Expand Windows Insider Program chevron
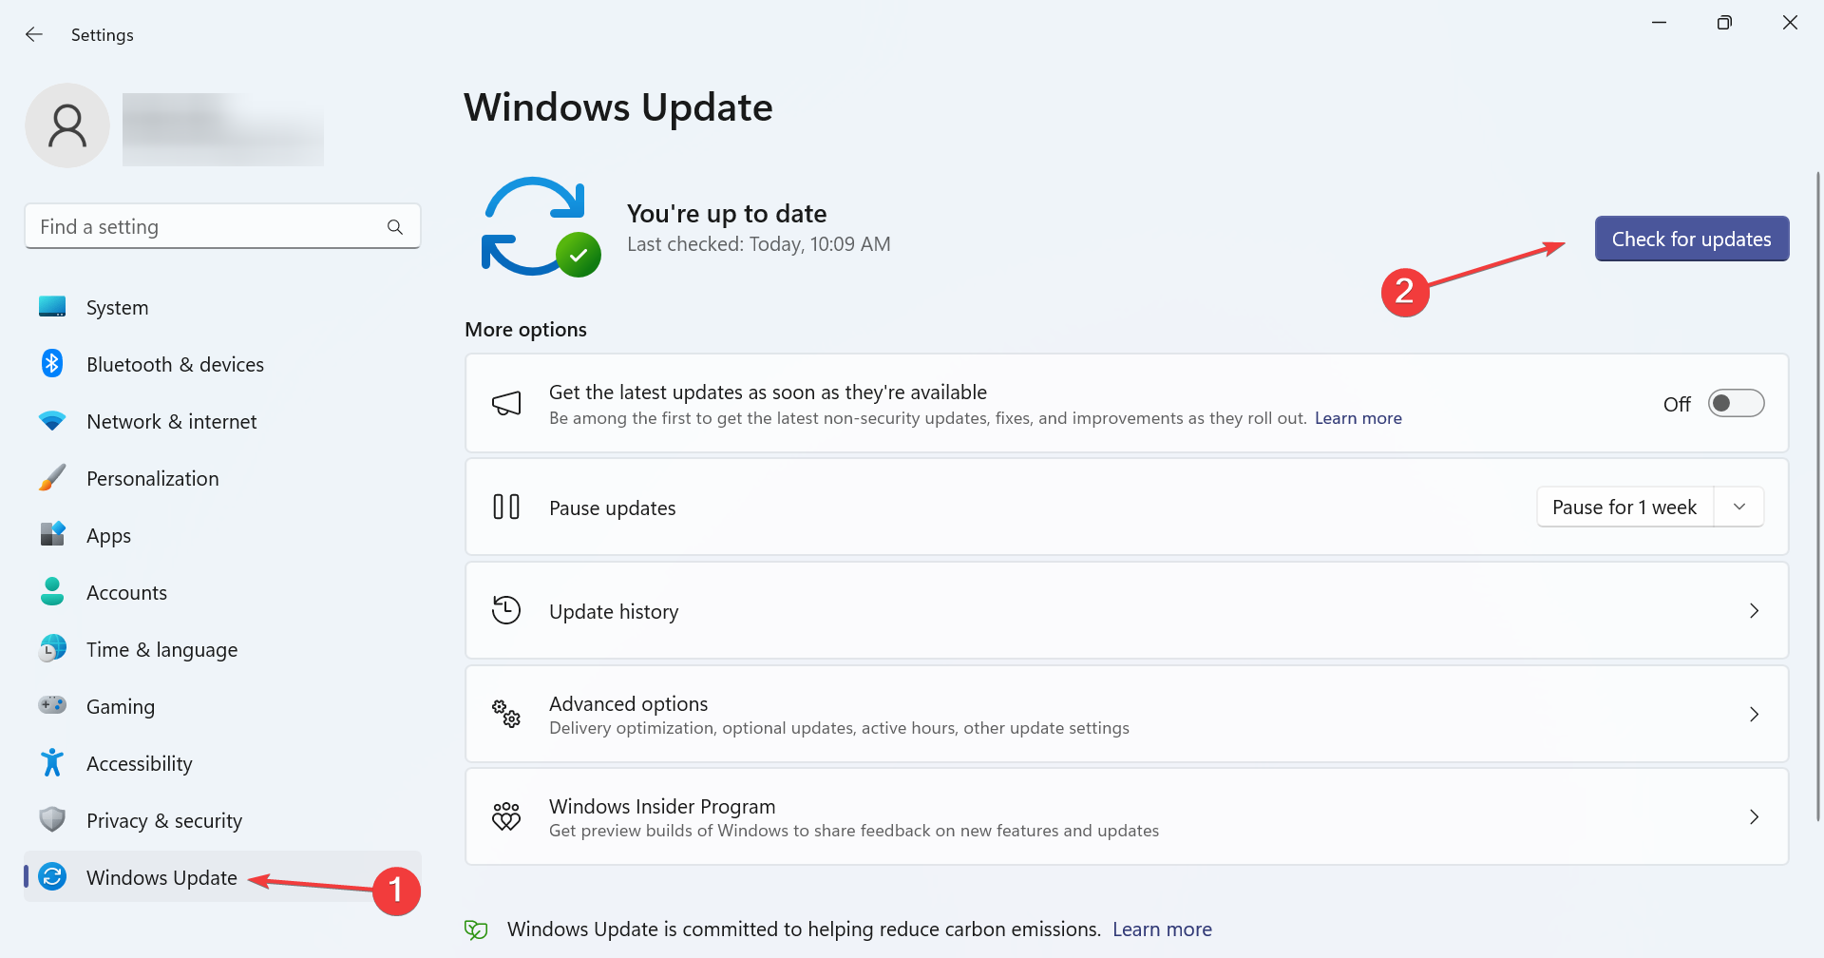The width and height of the screenshot is (1824, 958). click(1754, 816)
